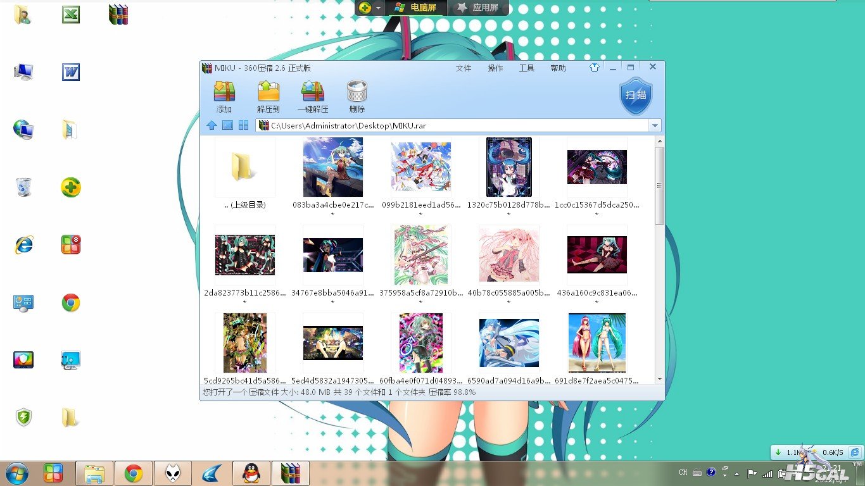Screen dimensions: 865x486
Task: Switch to grid view icon
Action: pos(243,125)
